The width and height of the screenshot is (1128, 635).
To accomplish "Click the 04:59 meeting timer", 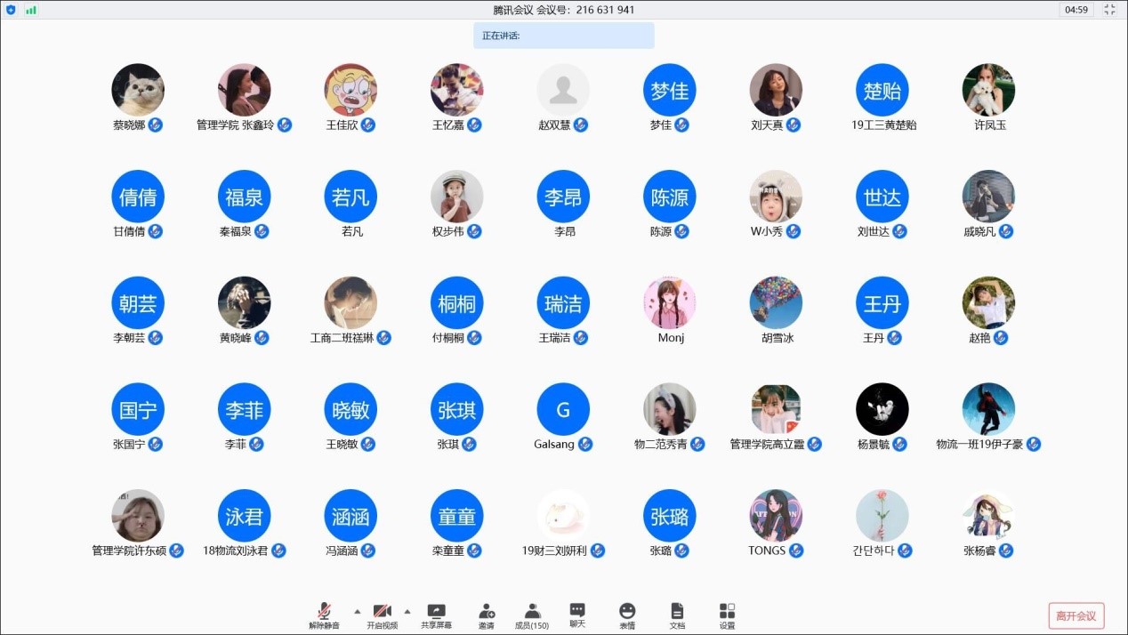I will coord(1076,10).
